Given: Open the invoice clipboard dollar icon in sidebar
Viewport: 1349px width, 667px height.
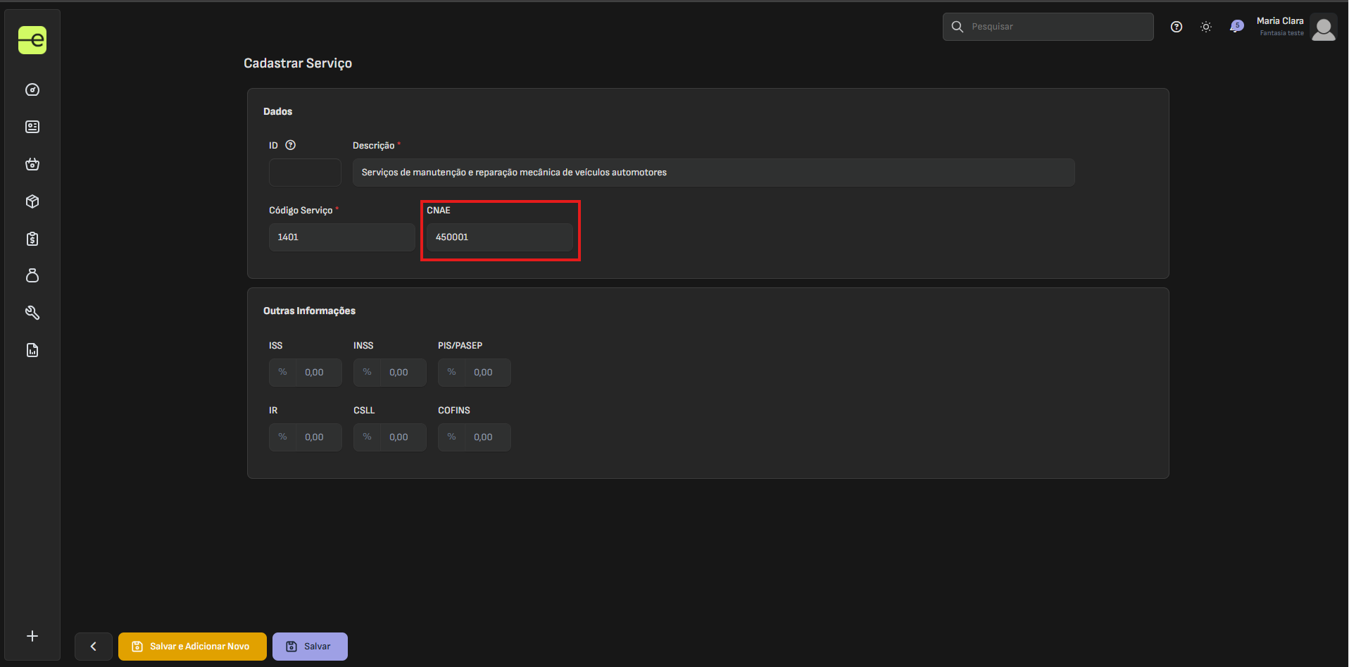Looking at the screenshot, I should [32, 239].
